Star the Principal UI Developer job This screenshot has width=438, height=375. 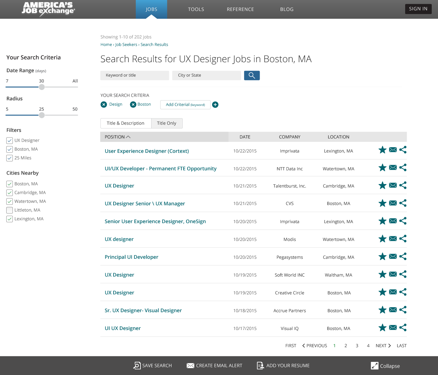pos(382,257)
